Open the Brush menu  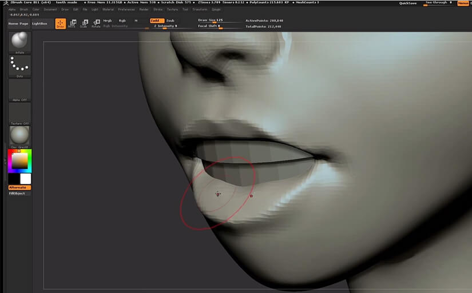tap(24, 10)
